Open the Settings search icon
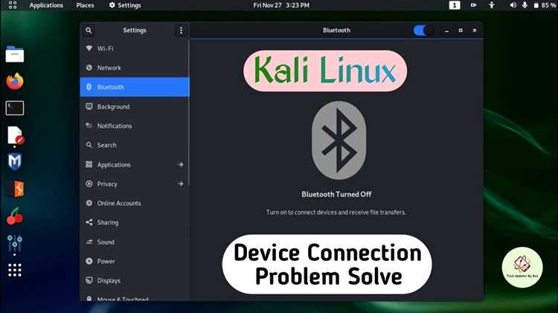This screenshot has width=558, height=313. (x=89, y=30)
